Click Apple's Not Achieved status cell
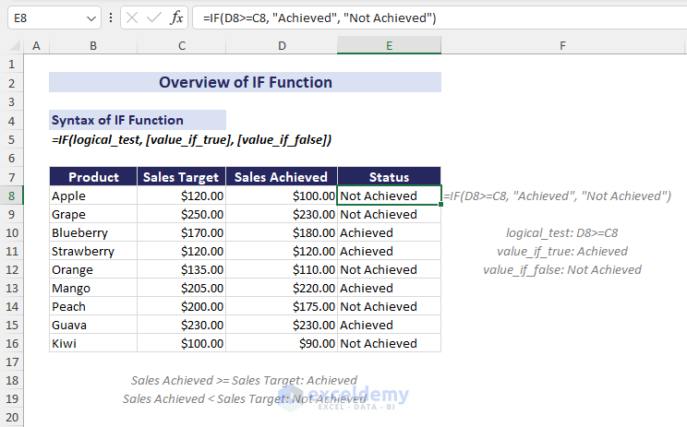This screenshot has width=687, height=427. coord(389,196)
